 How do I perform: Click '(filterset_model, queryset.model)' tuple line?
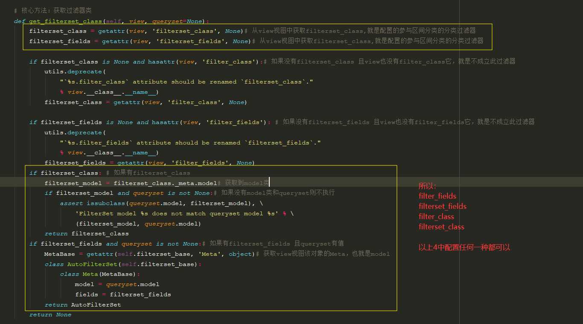138,224
